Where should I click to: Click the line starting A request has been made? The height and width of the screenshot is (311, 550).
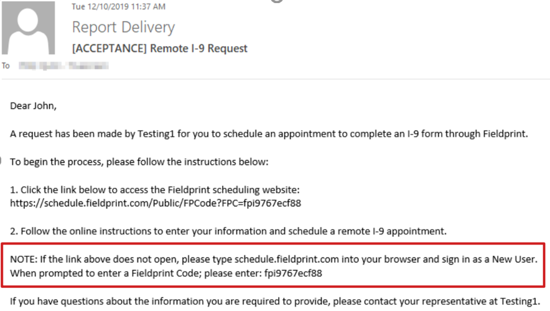[269, 134]
